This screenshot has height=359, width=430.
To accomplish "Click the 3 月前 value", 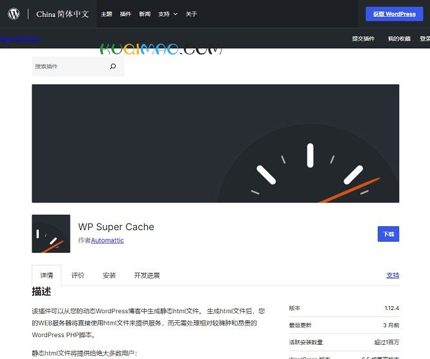I will (391, 325).
